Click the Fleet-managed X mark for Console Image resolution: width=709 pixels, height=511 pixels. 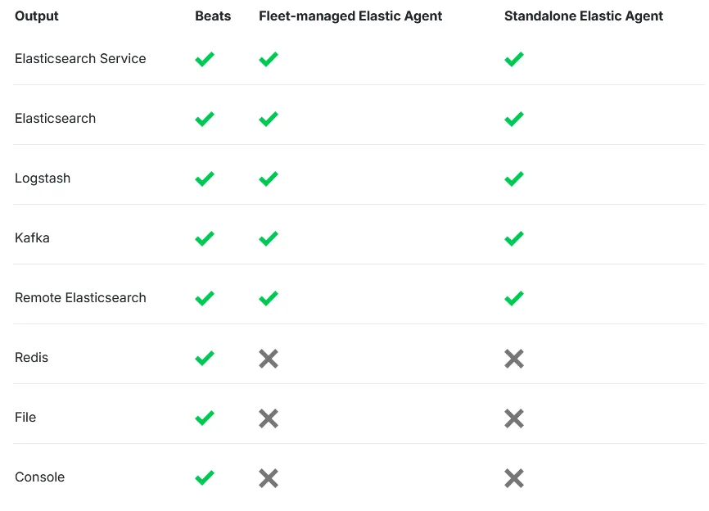(269, 477)
